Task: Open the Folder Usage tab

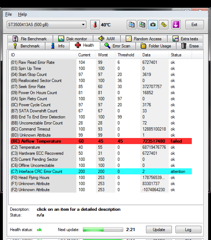Action: (x=156, y=46)
